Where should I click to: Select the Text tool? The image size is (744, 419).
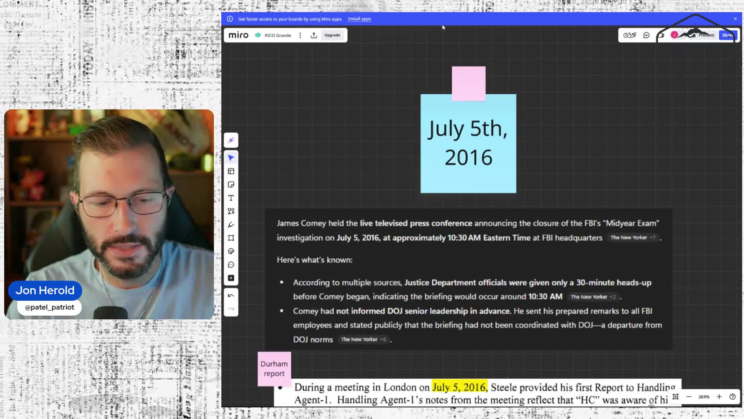click(231, 198)
